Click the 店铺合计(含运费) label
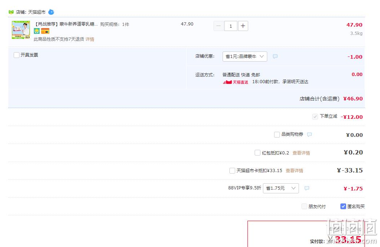 pyautogui.click(x=319, y=99)
